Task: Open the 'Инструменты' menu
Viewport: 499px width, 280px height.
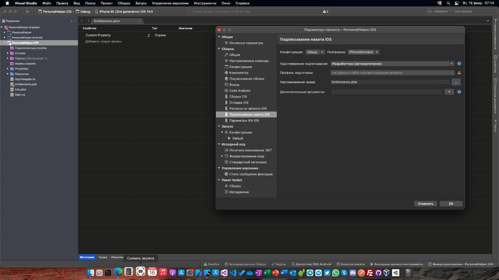Action: point(205,3)
